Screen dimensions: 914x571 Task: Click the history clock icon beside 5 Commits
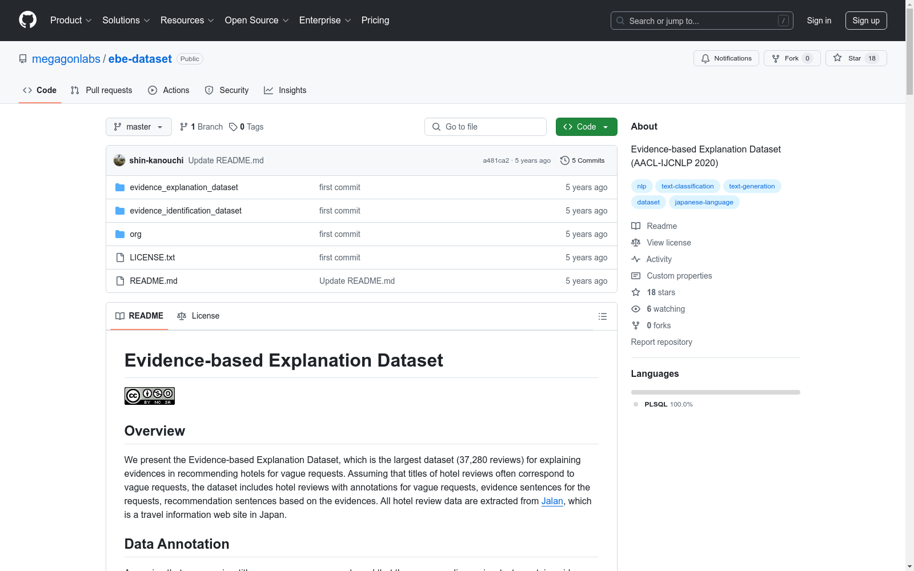tap(565, 160)
